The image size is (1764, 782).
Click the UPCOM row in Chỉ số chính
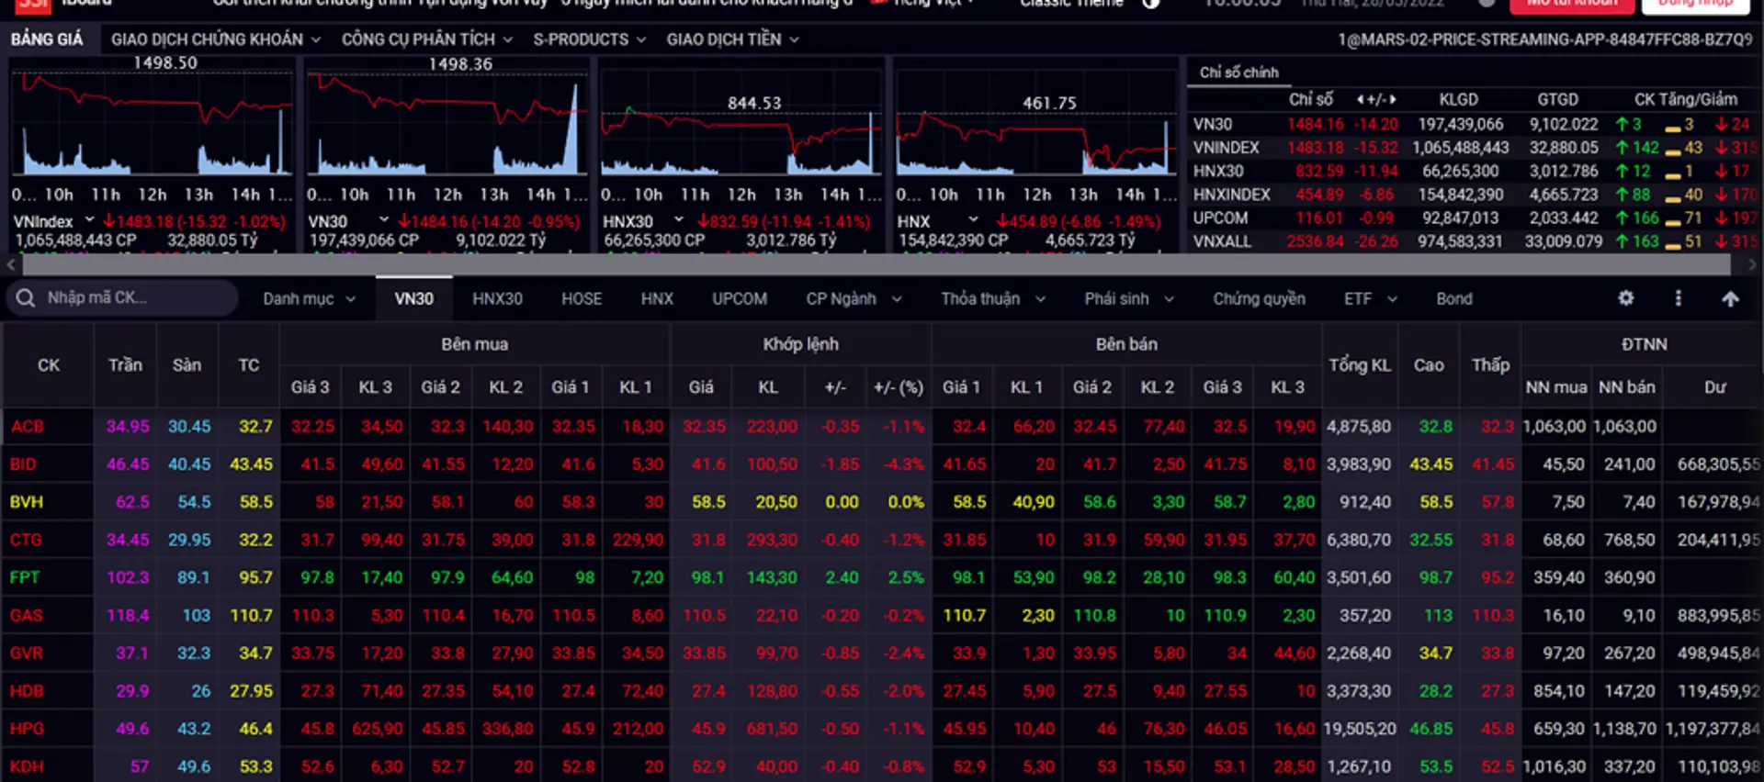click(x=1474, y=218)
